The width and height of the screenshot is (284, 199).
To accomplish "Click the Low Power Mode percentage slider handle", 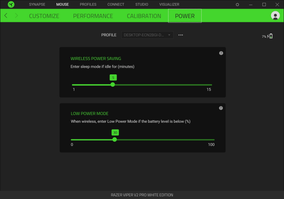I will pyautogui.click(x=114, y=139).
